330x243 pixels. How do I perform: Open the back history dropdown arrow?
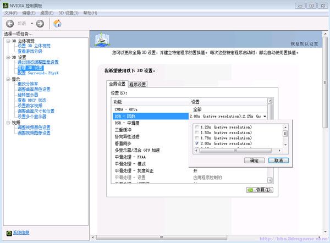pyautogui.click(x=32, y=24)
